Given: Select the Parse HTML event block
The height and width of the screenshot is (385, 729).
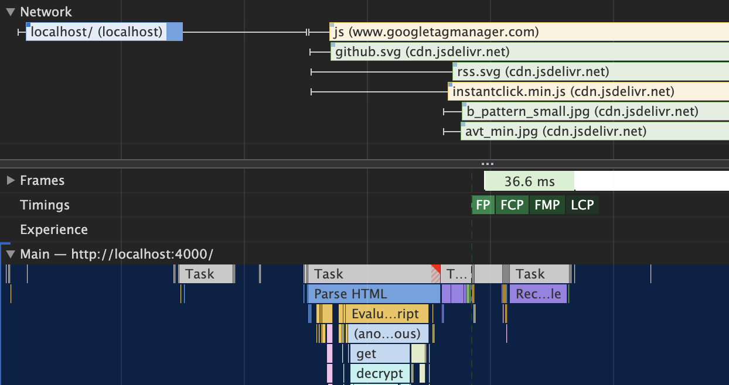Looking at the screenshot, I should [x=373, y=294].
